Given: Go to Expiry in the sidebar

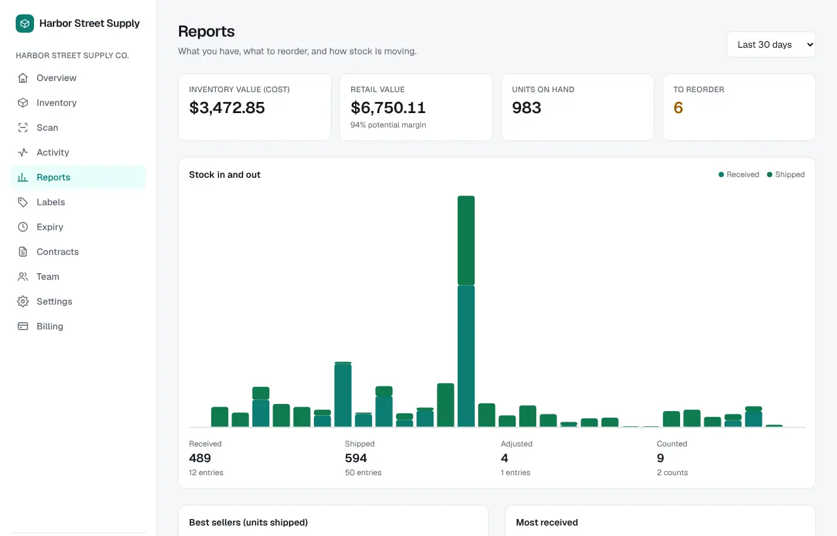Looking at the screenshot, I should (x=78, y=227).
